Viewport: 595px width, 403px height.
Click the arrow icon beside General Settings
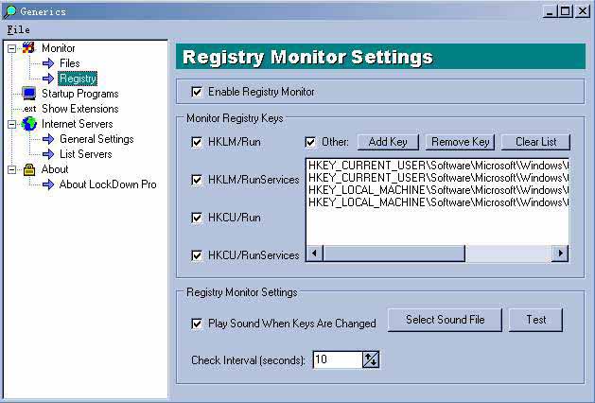47,139
